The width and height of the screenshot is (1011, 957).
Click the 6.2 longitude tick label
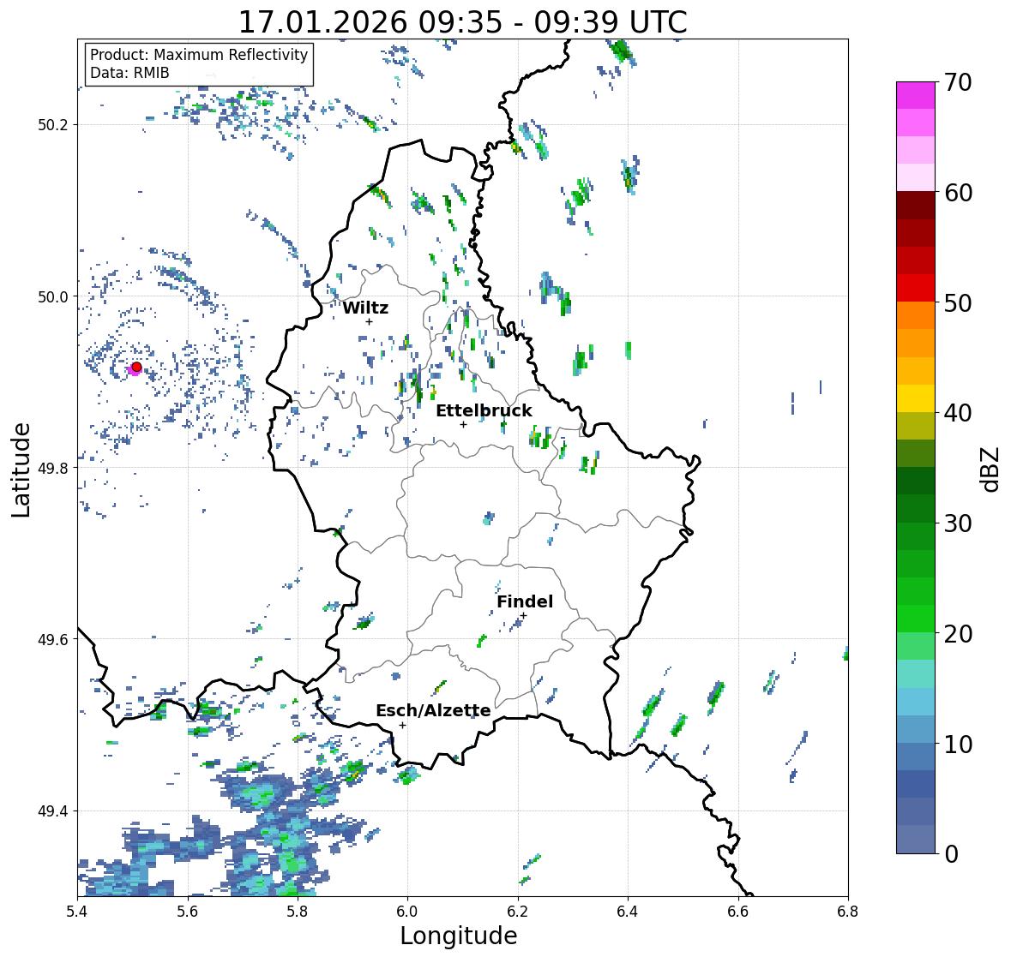518,912
